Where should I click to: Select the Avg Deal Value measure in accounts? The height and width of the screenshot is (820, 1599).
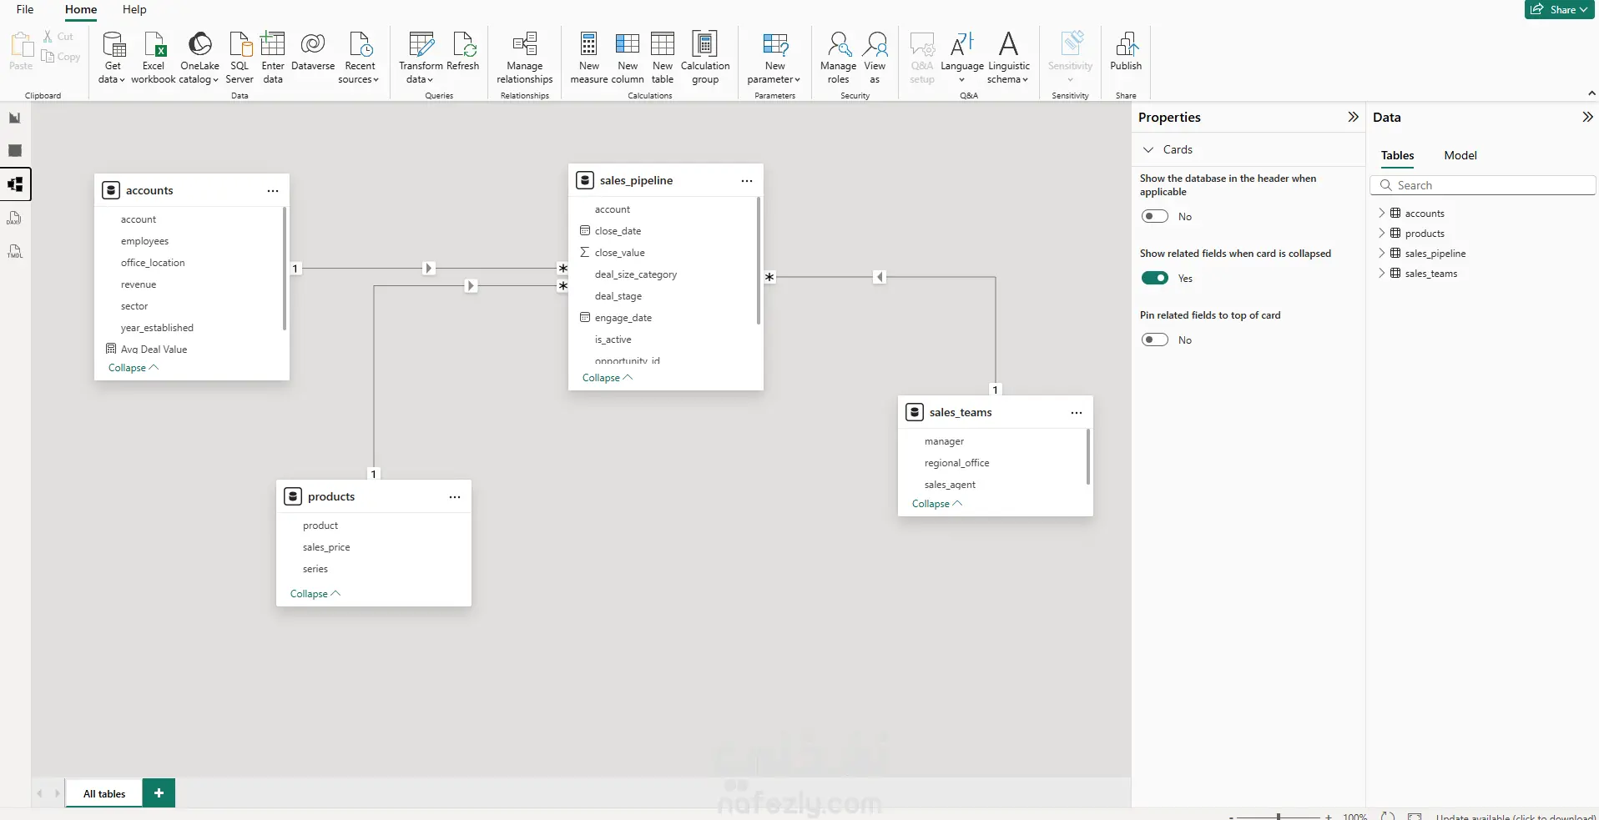tap(154, 350)
